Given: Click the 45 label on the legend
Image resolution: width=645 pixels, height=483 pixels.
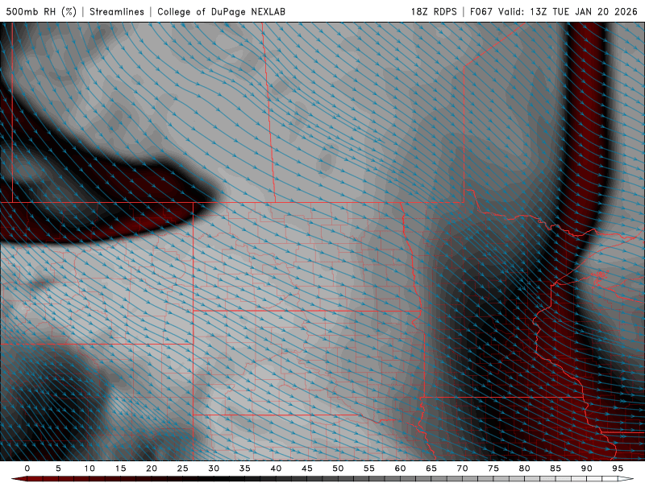Looking at the screenshot, I should tap(307, 469).
